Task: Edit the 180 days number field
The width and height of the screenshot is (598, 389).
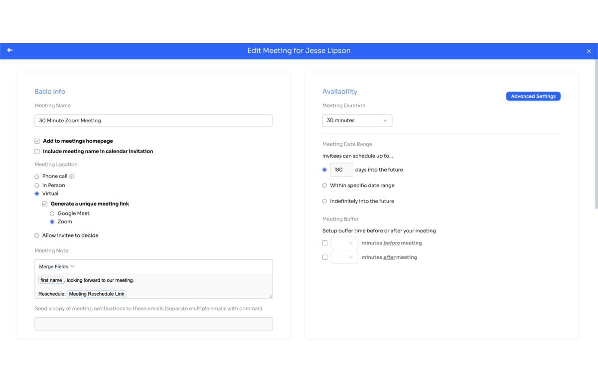Action: pos(341,170)
